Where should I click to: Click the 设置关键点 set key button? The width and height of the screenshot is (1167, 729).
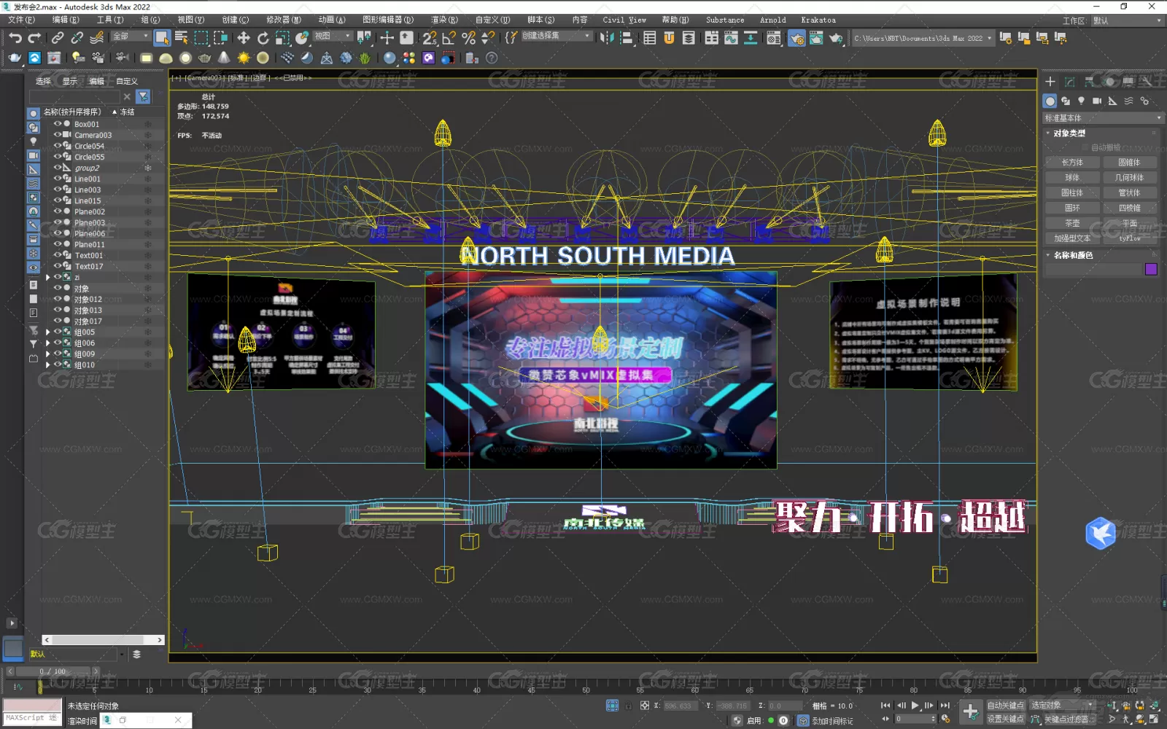(1006, 719)
